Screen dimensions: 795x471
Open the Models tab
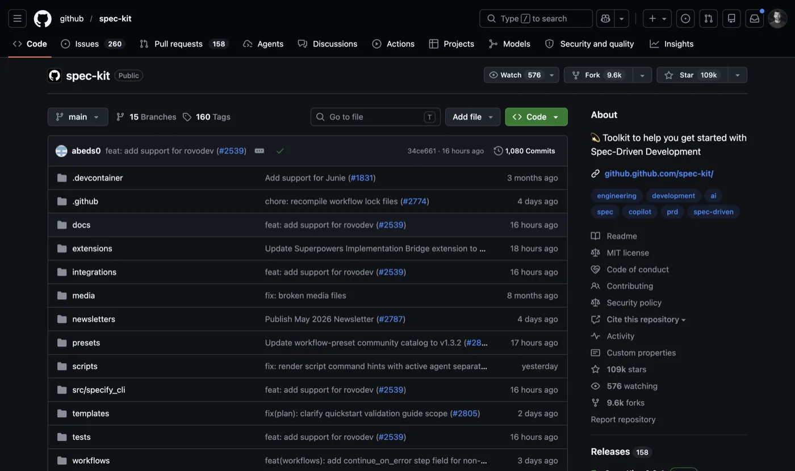(x=509, y=44)
